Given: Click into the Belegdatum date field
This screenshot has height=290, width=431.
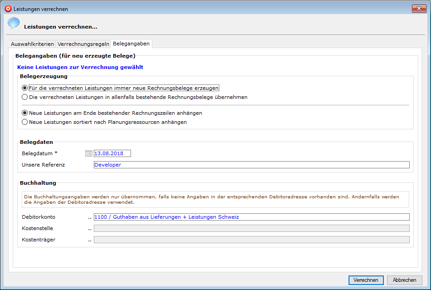Looking at the screenshot, I should (112, 153).
